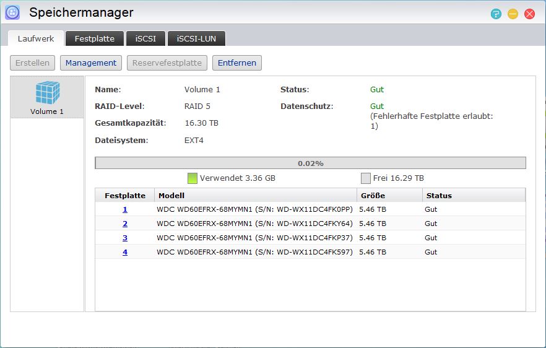
Task: Click the Dateisystem label
Action: tap(121, 141)
